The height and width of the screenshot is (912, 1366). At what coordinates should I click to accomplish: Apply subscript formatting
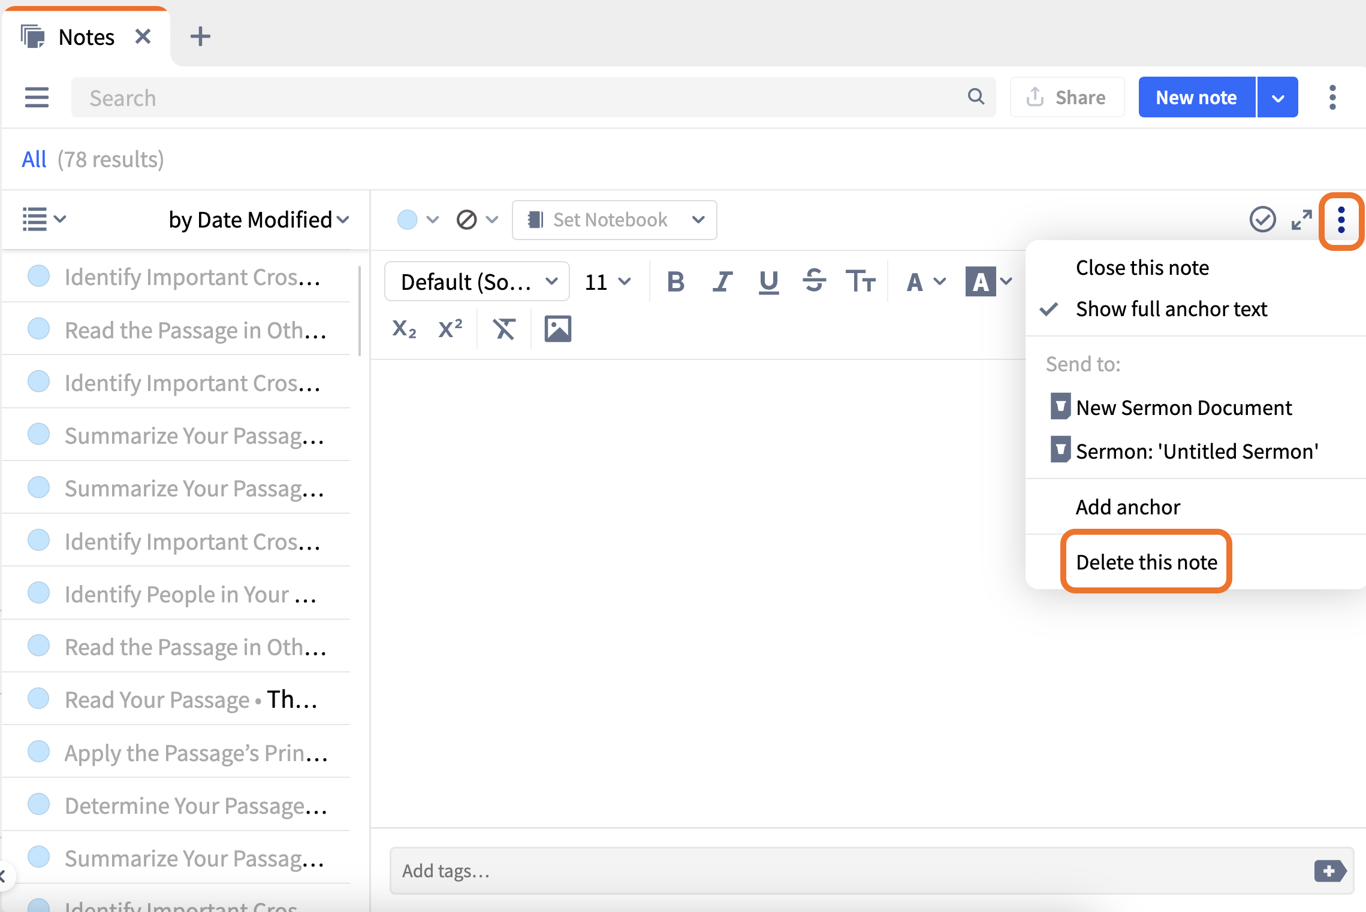point(404,329)
